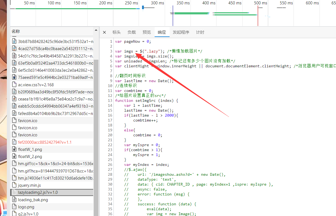Click the up arrow on the request list scrollbar
The width and height of the screenshot is (336, 216).
pyautogui.click(x=96, y=30)
